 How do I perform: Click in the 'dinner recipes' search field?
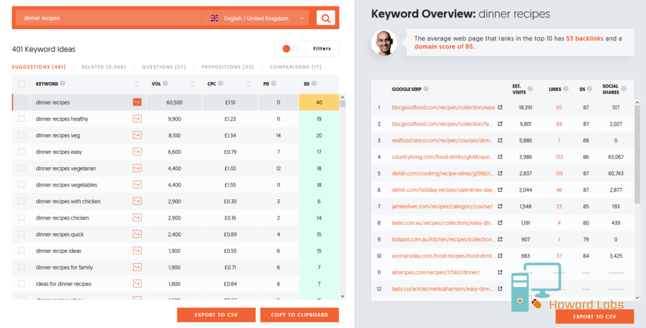[109, 18]
